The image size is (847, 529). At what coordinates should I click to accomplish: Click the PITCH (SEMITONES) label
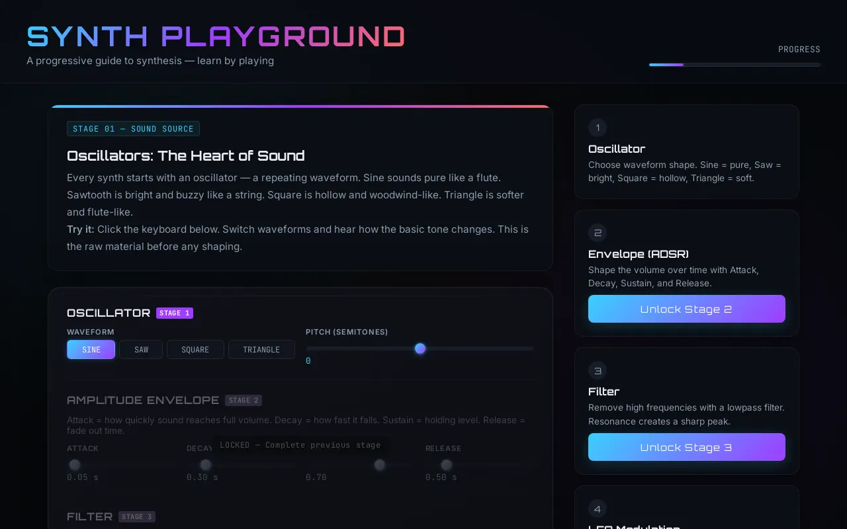tap(347, 332)
